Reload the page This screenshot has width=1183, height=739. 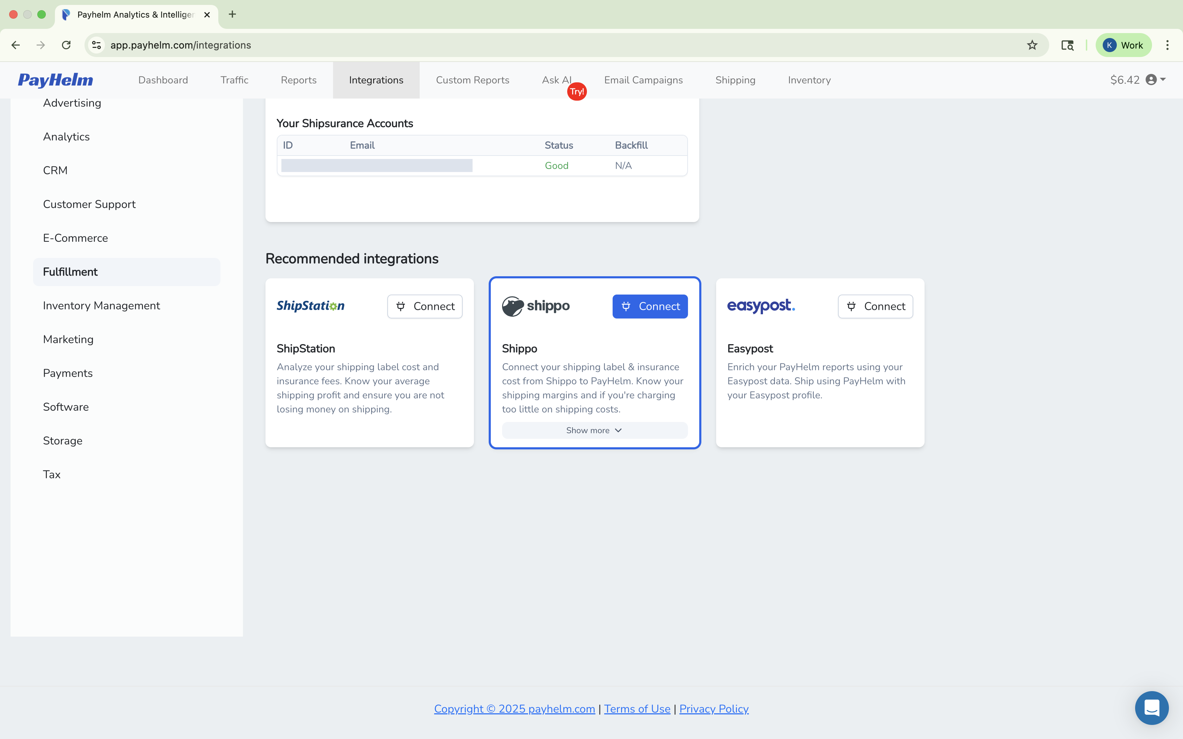click(x=66, y=45)
